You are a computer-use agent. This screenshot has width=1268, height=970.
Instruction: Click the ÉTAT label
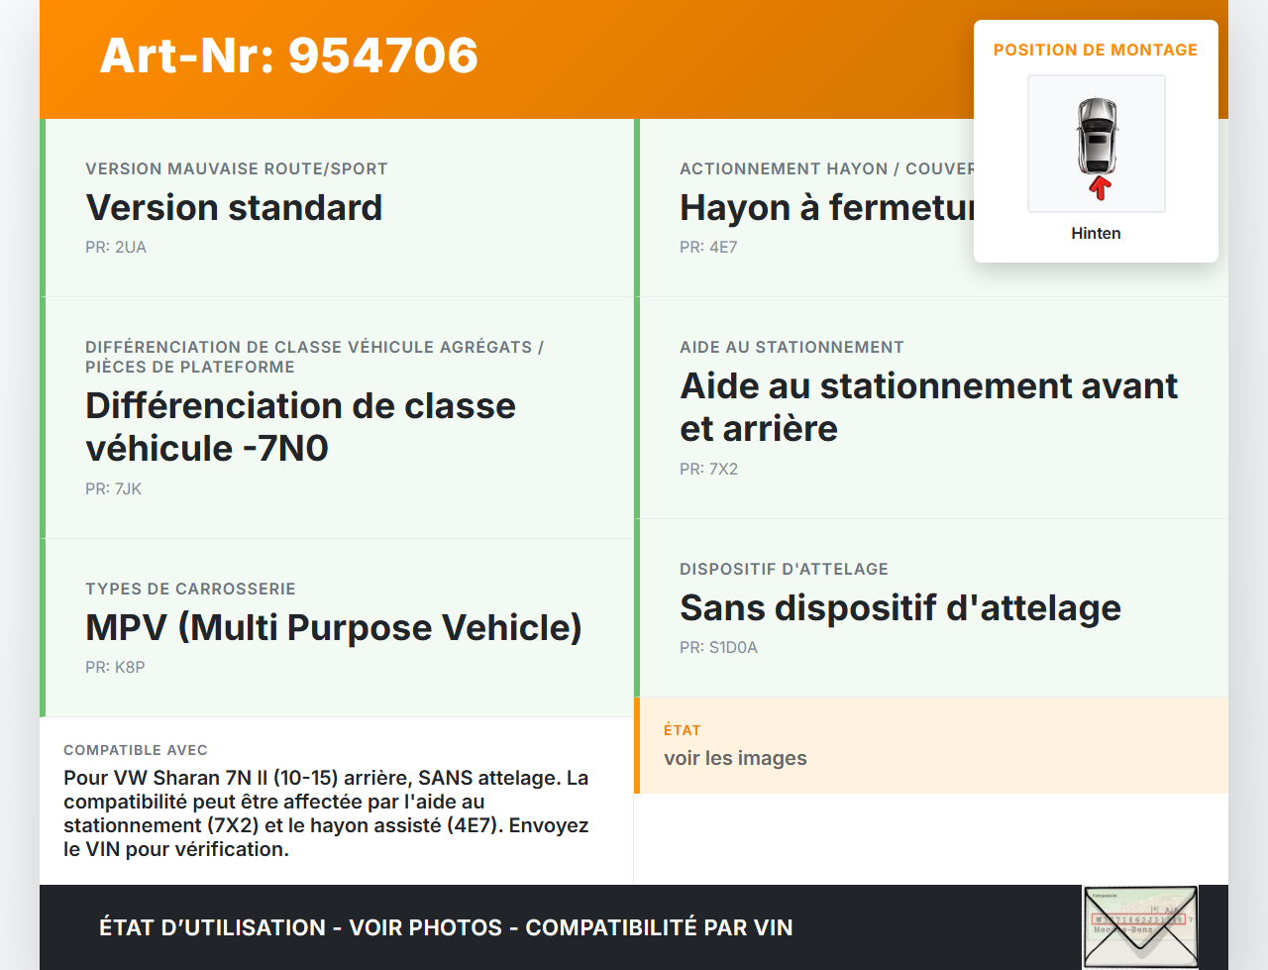click(683, 730)
